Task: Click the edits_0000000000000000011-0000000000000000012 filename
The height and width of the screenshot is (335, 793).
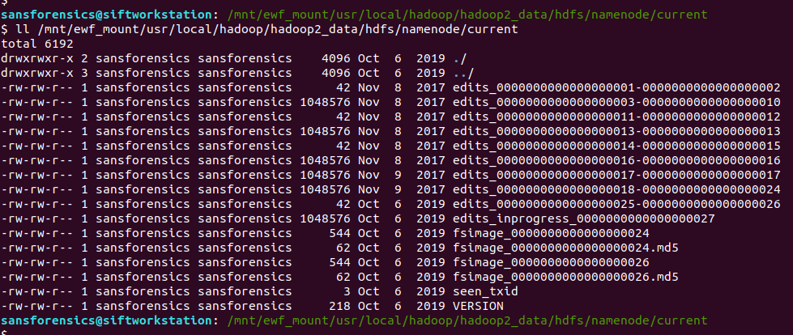Action: click(x=616, y=117)
